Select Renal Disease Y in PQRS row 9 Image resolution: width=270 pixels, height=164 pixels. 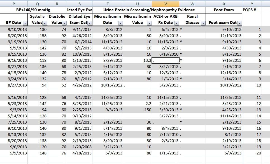tap(192, 79)
